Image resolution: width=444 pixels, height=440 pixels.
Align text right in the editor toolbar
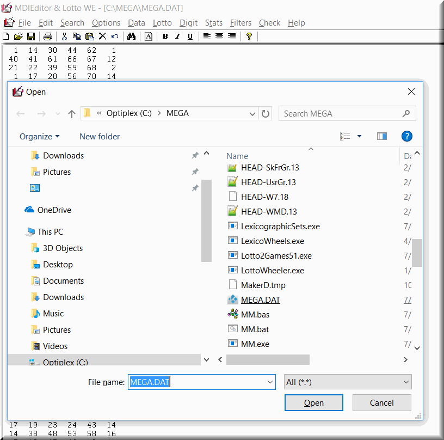click(232, 36)
